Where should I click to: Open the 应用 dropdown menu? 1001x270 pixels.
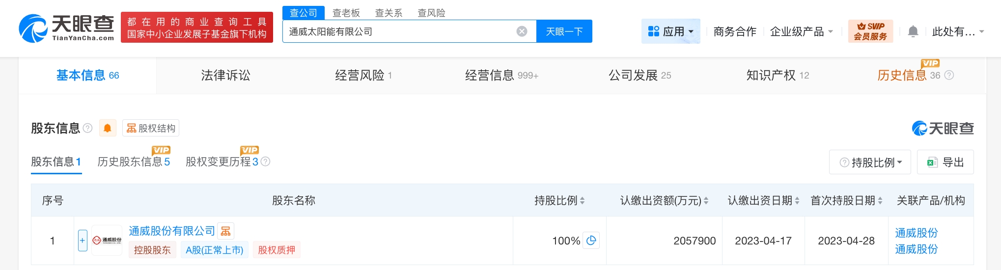point(670,31)
